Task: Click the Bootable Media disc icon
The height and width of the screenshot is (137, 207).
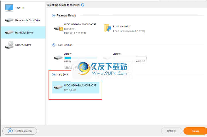Action: pyautogui.click(x=10, y=131)
